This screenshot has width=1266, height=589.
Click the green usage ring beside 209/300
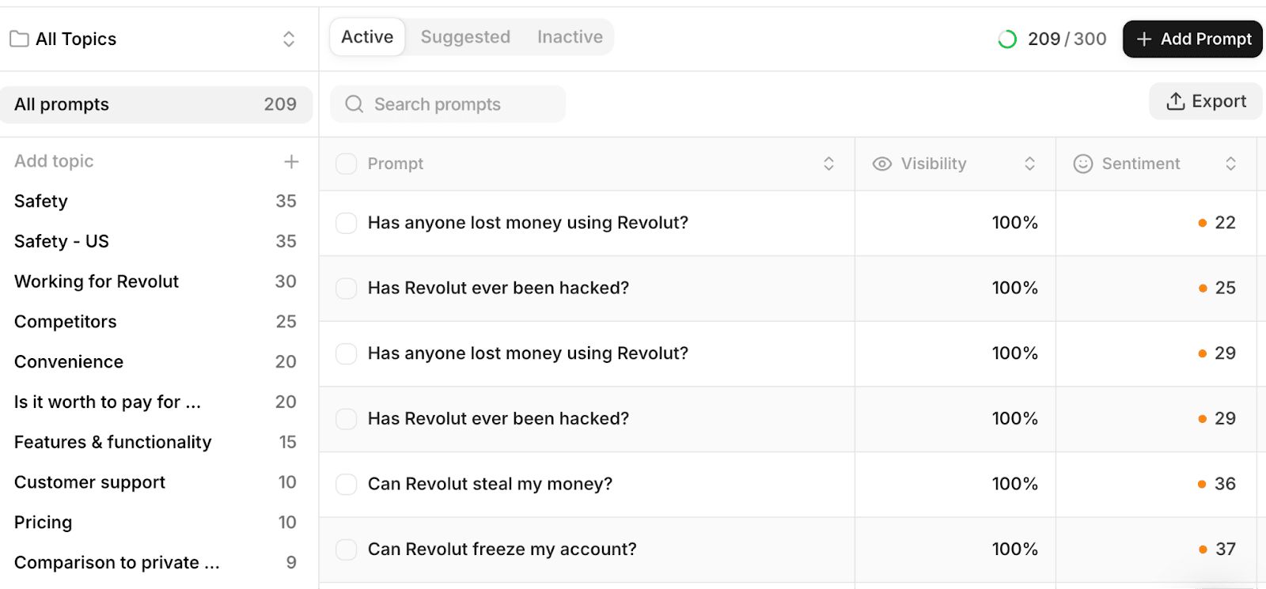coord(1007,39)
